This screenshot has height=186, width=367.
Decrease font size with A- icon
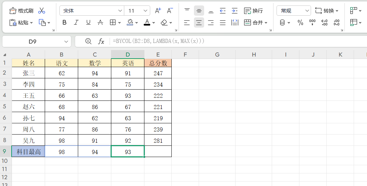pyautogui.click(x=170, y=11)
